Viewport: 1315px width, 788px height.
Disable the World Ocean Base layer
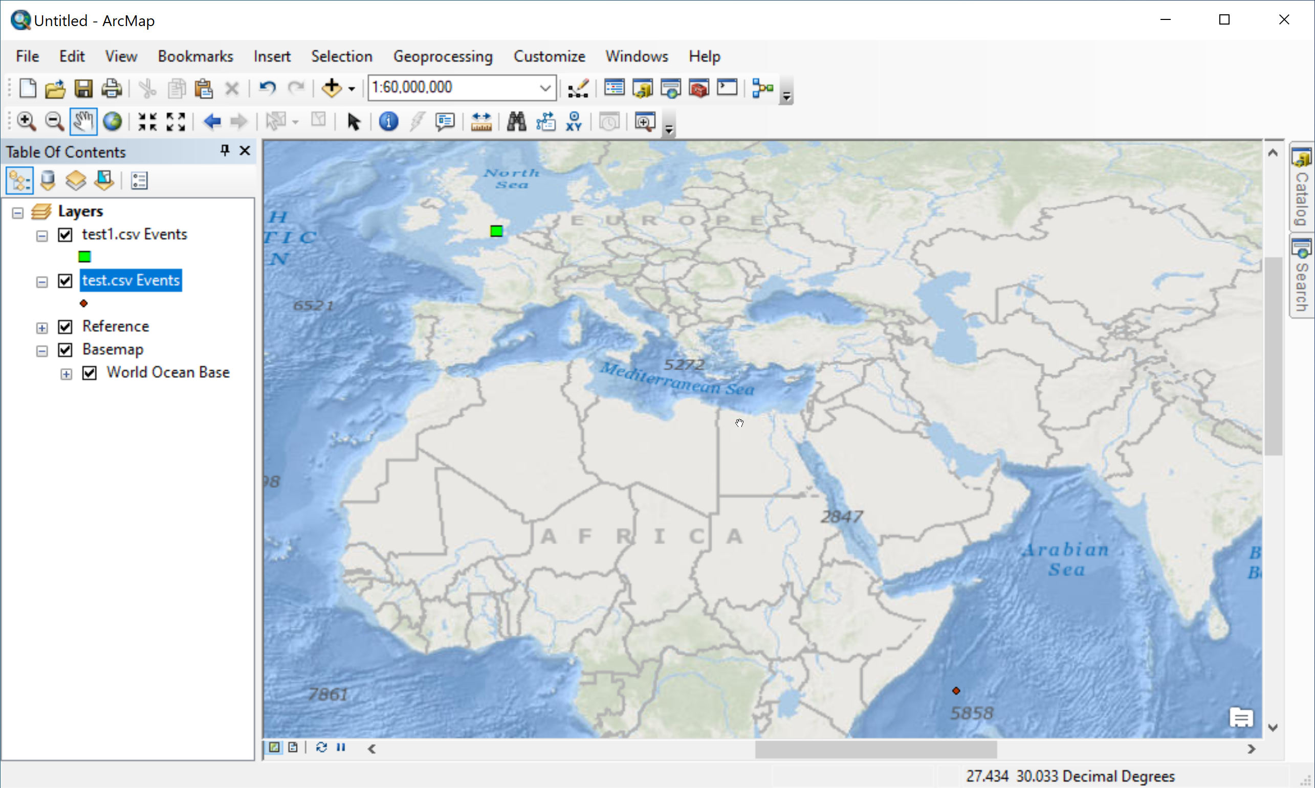pyautogui.click(x=89, y=373)
